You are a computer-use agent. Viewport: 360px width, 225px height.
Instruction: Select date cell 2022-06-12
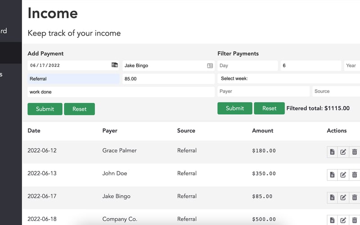[42, 150]
